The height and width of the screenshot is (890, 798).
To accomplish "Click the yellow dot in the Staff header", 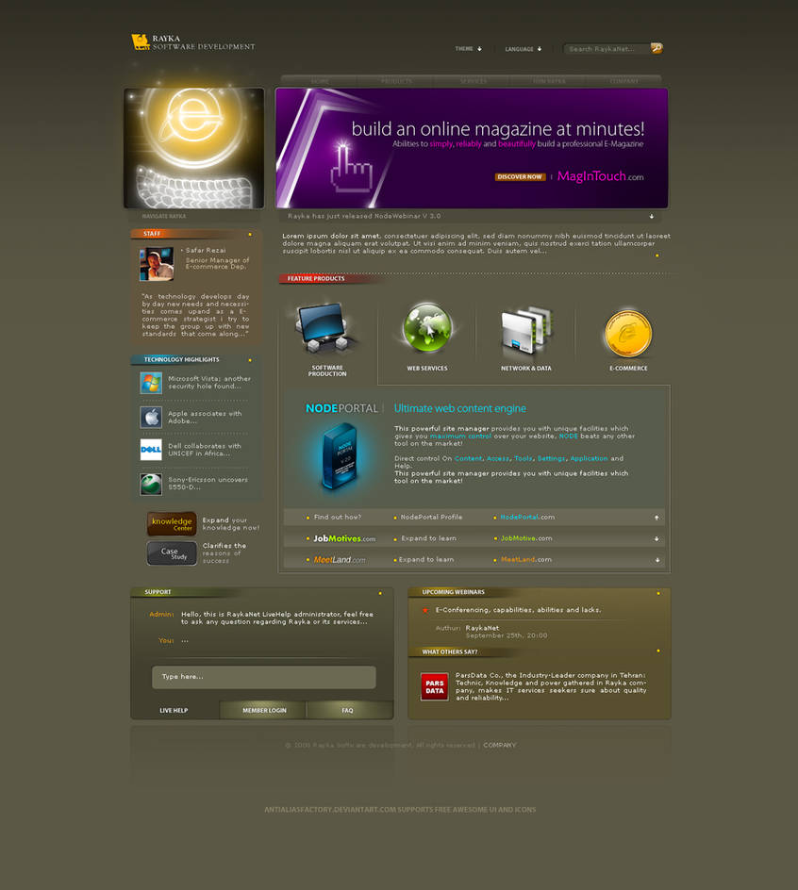I will coord(250,234).
